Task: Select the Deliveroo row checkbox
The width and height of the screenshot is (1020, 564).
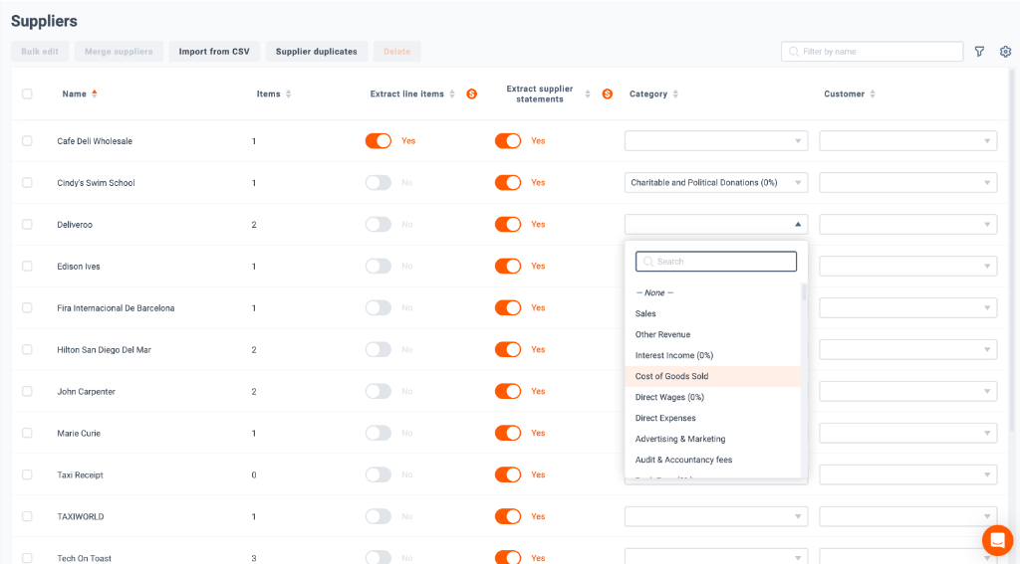Action: tap(27, 224)
